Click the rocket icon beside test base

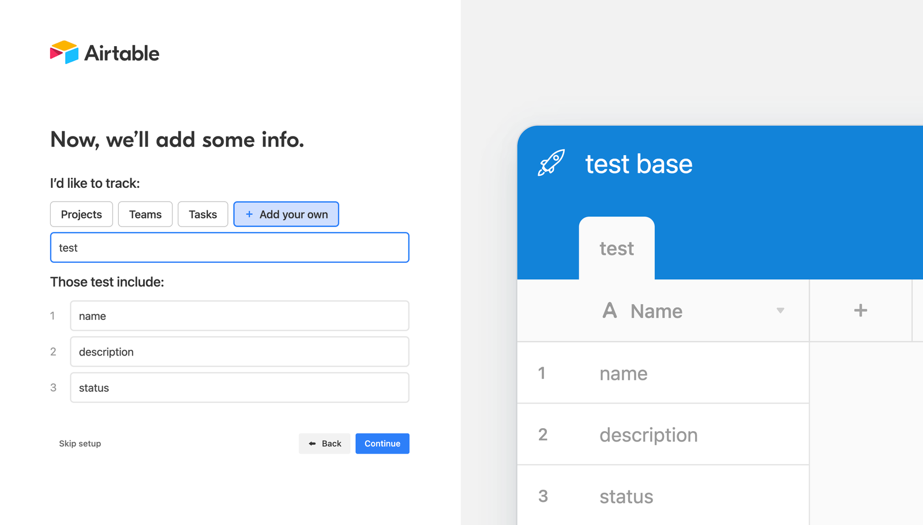coord(551,163)
